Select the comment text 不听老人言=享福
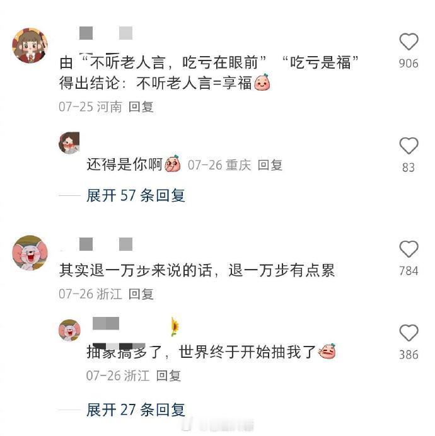This screenshot has height=436, width=435. point(194,83)
